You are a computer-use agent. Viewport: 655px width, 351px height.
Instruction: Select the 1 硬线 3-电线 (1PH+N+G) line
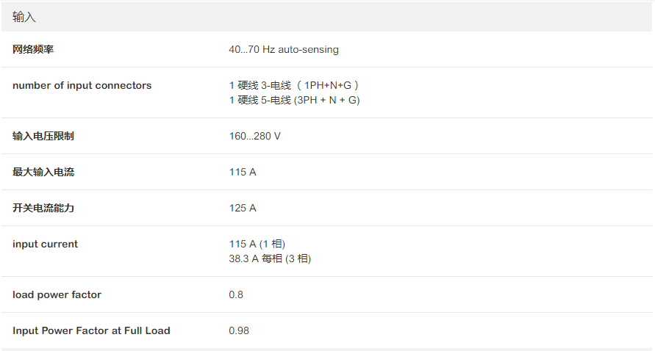(293, 86)
